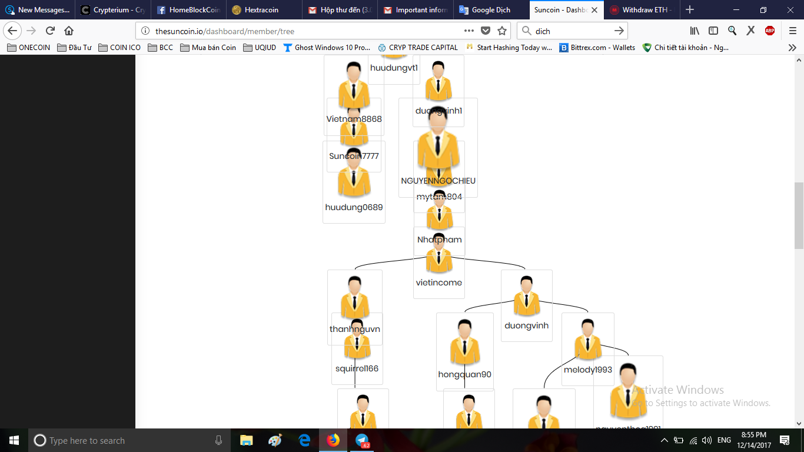Open the COIN ICO bookmark folder
The height and width of the screenshot is (452, 804).
119,48
